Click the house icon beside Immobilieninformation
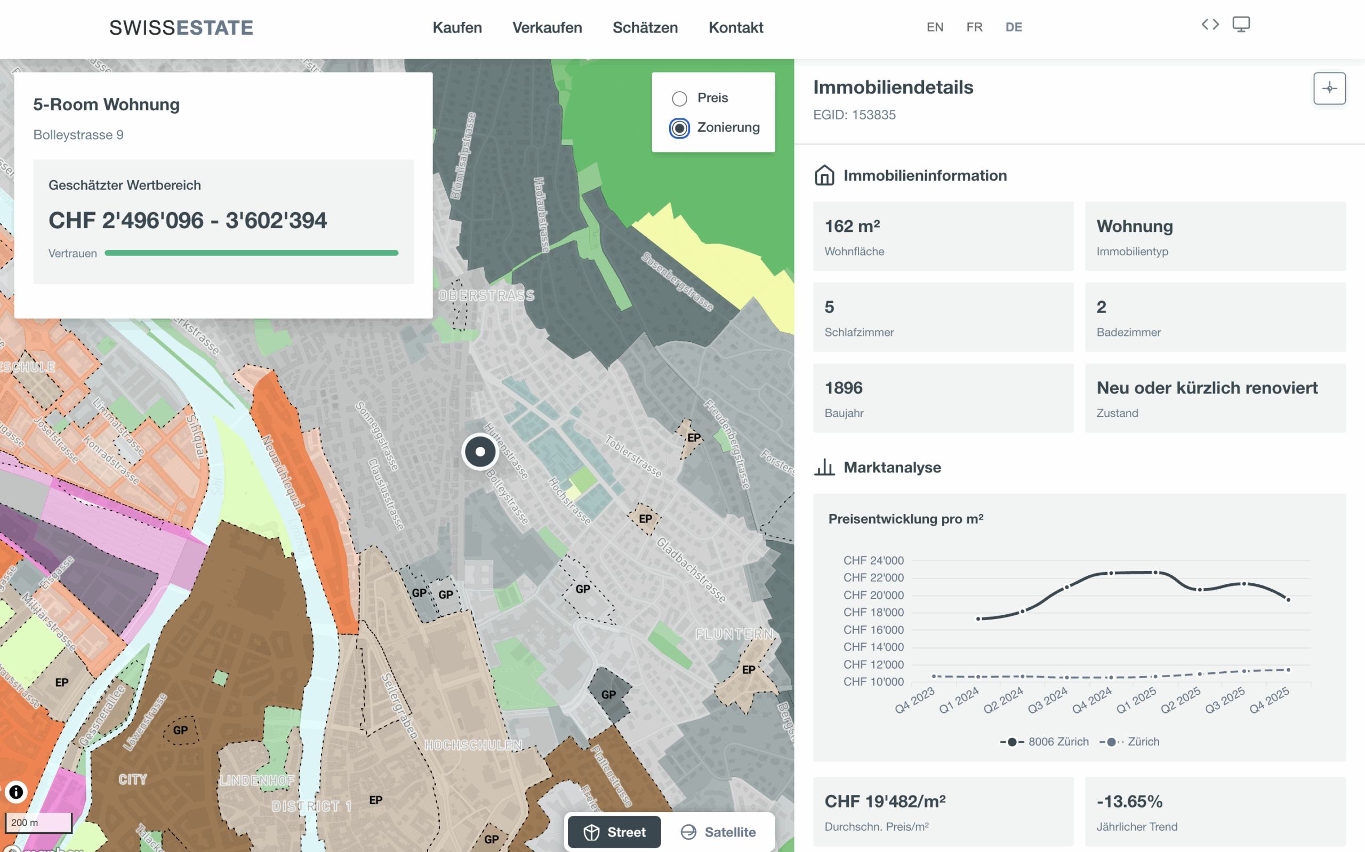 coord(824,175)
